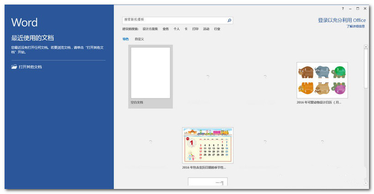Screen dimensions: 374x194
Task: Click the vertical scrollbar thumb
Action: tap(366, 69)
